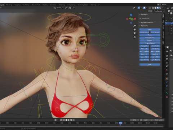This screenshot has width=173, height=130.
Task: Select wireframe viewport shading
Action: point(153,8)
